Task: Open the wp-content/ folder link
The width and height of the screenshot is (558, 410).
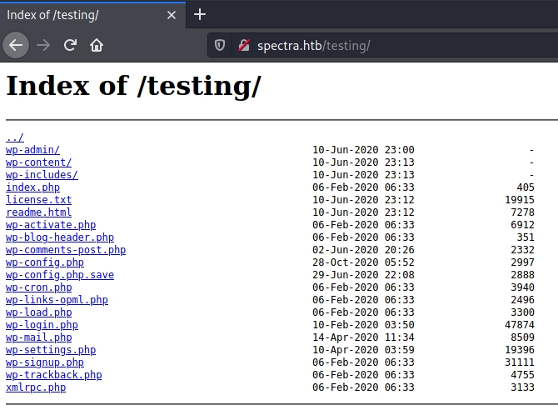Action: point(38,162)
